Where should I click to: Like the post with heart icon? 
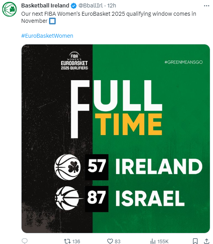110,241
